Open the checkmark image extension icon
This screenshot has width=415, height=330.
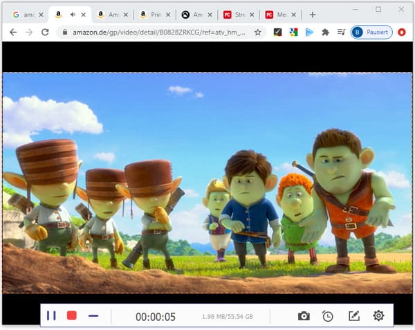277,33
